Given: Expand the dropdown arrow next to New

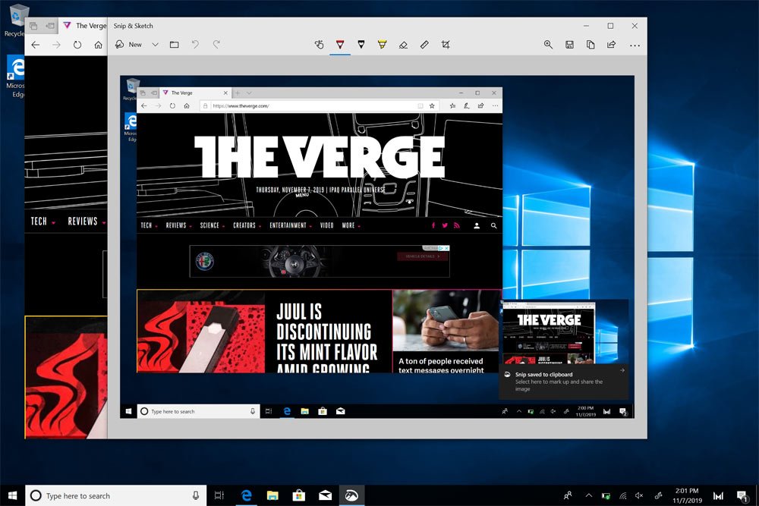Looking at the screenshot, I should coord(155,45).
